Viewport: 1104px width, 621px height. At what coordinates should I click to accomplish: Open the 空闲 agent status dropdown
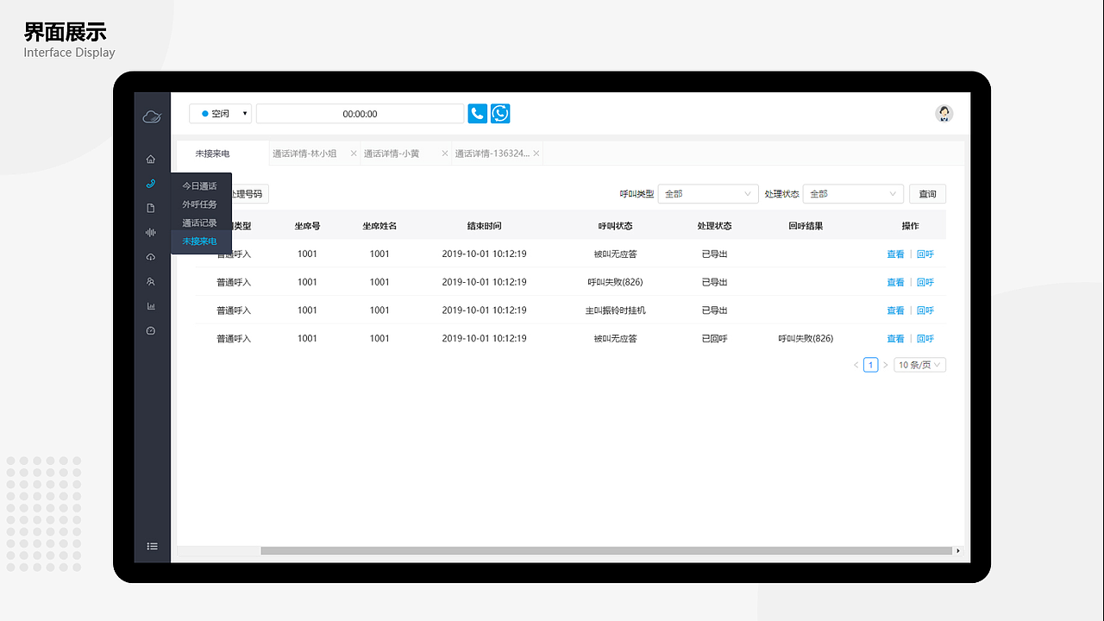(220, 113)
